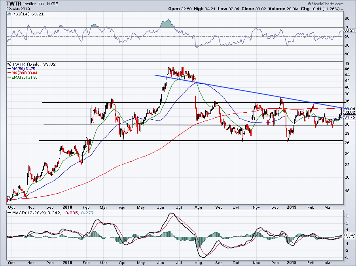Click the EMA(20) 31.50 legend text
Image resolution: width=356 pixels, height=266 pixels.
pyautogui.click(x=25, y=77)
